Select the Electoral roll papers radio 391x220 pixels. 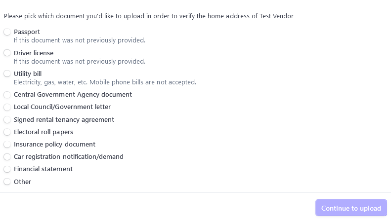pyautogui.click(x=7, y=132)
